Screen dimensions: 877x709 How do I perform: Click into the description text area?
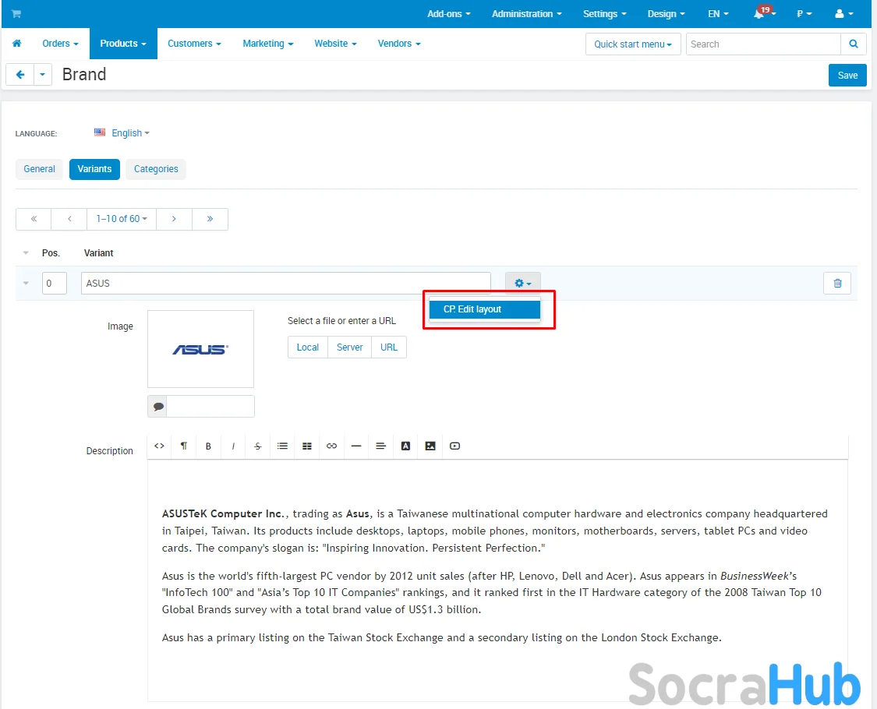point(498,580)
